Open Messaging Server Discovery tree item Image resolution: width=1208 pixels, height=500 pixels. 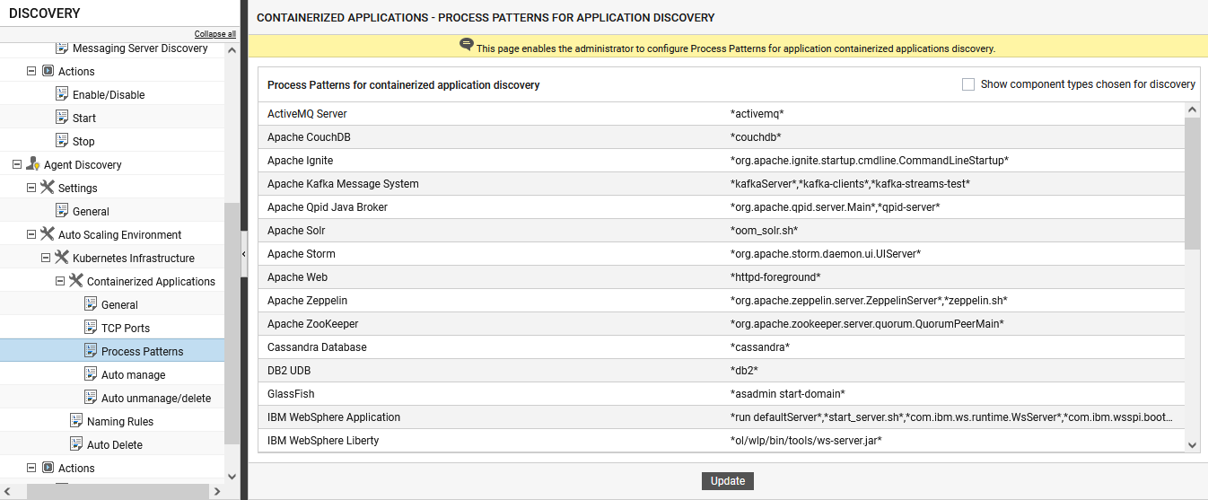point(140,48)
